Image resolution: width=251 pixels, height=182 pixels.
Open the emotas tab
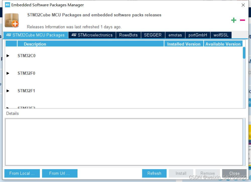click(x=175, y=35)
